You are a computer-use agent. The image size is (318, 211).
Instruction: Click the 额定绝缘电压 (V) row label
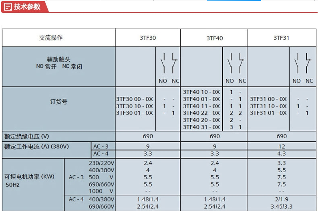click(26, 136)
